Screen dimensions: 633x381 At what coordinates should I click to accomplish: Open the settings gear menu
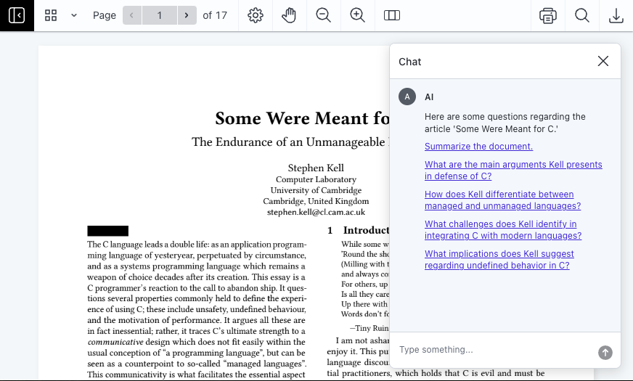coord(255,15)
